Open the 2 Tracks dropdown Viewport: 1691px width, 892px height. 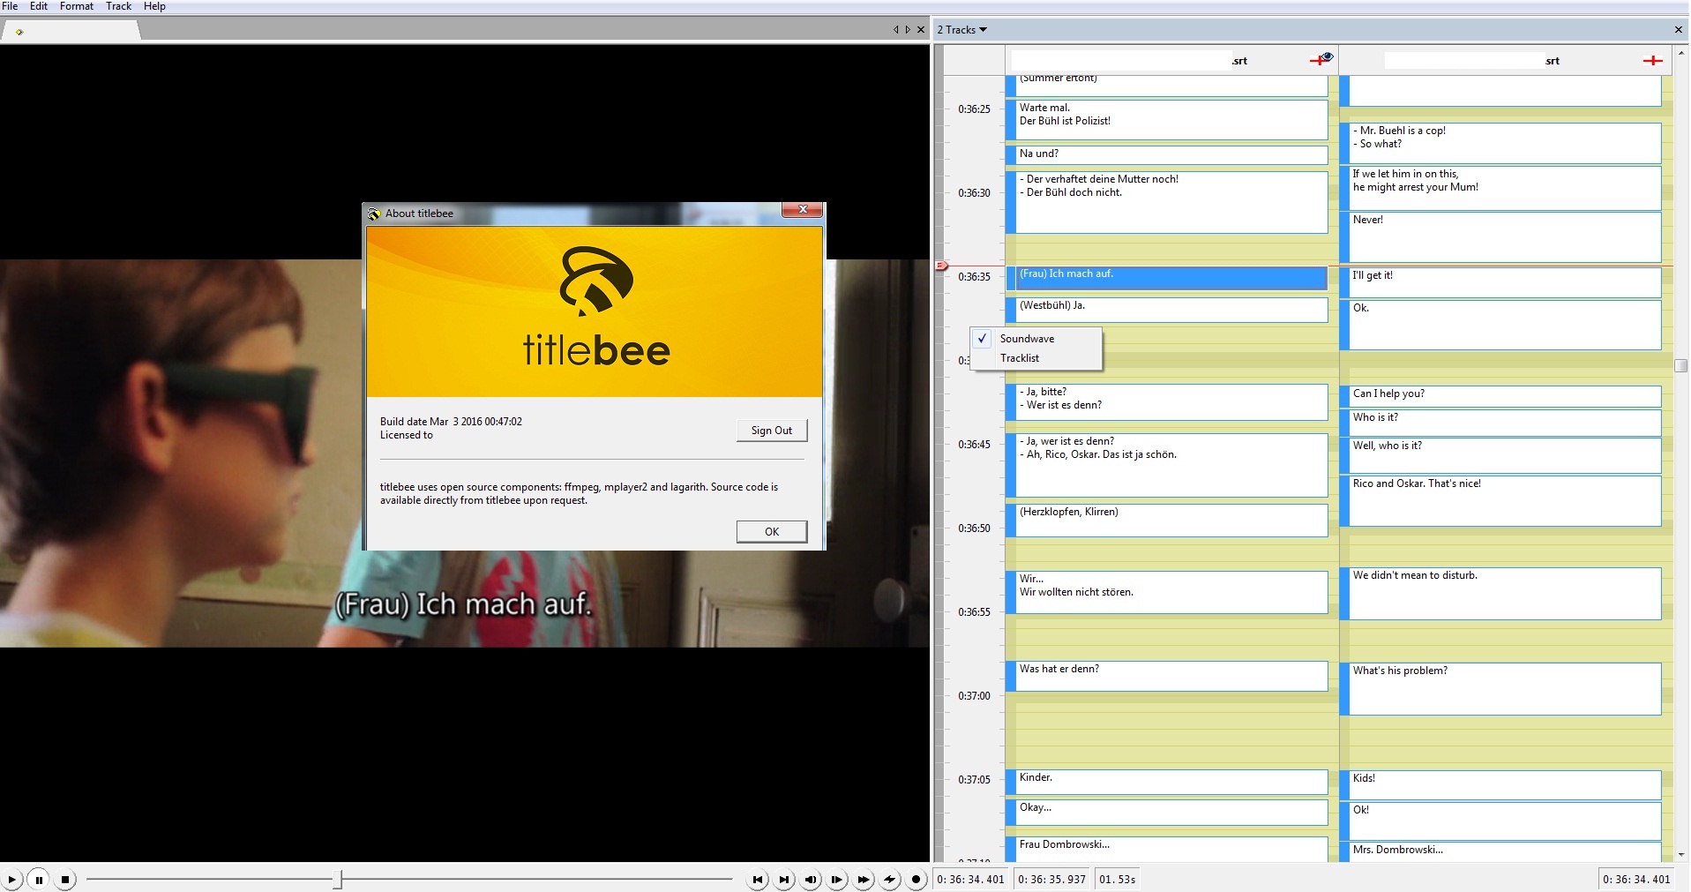[961, 30]
